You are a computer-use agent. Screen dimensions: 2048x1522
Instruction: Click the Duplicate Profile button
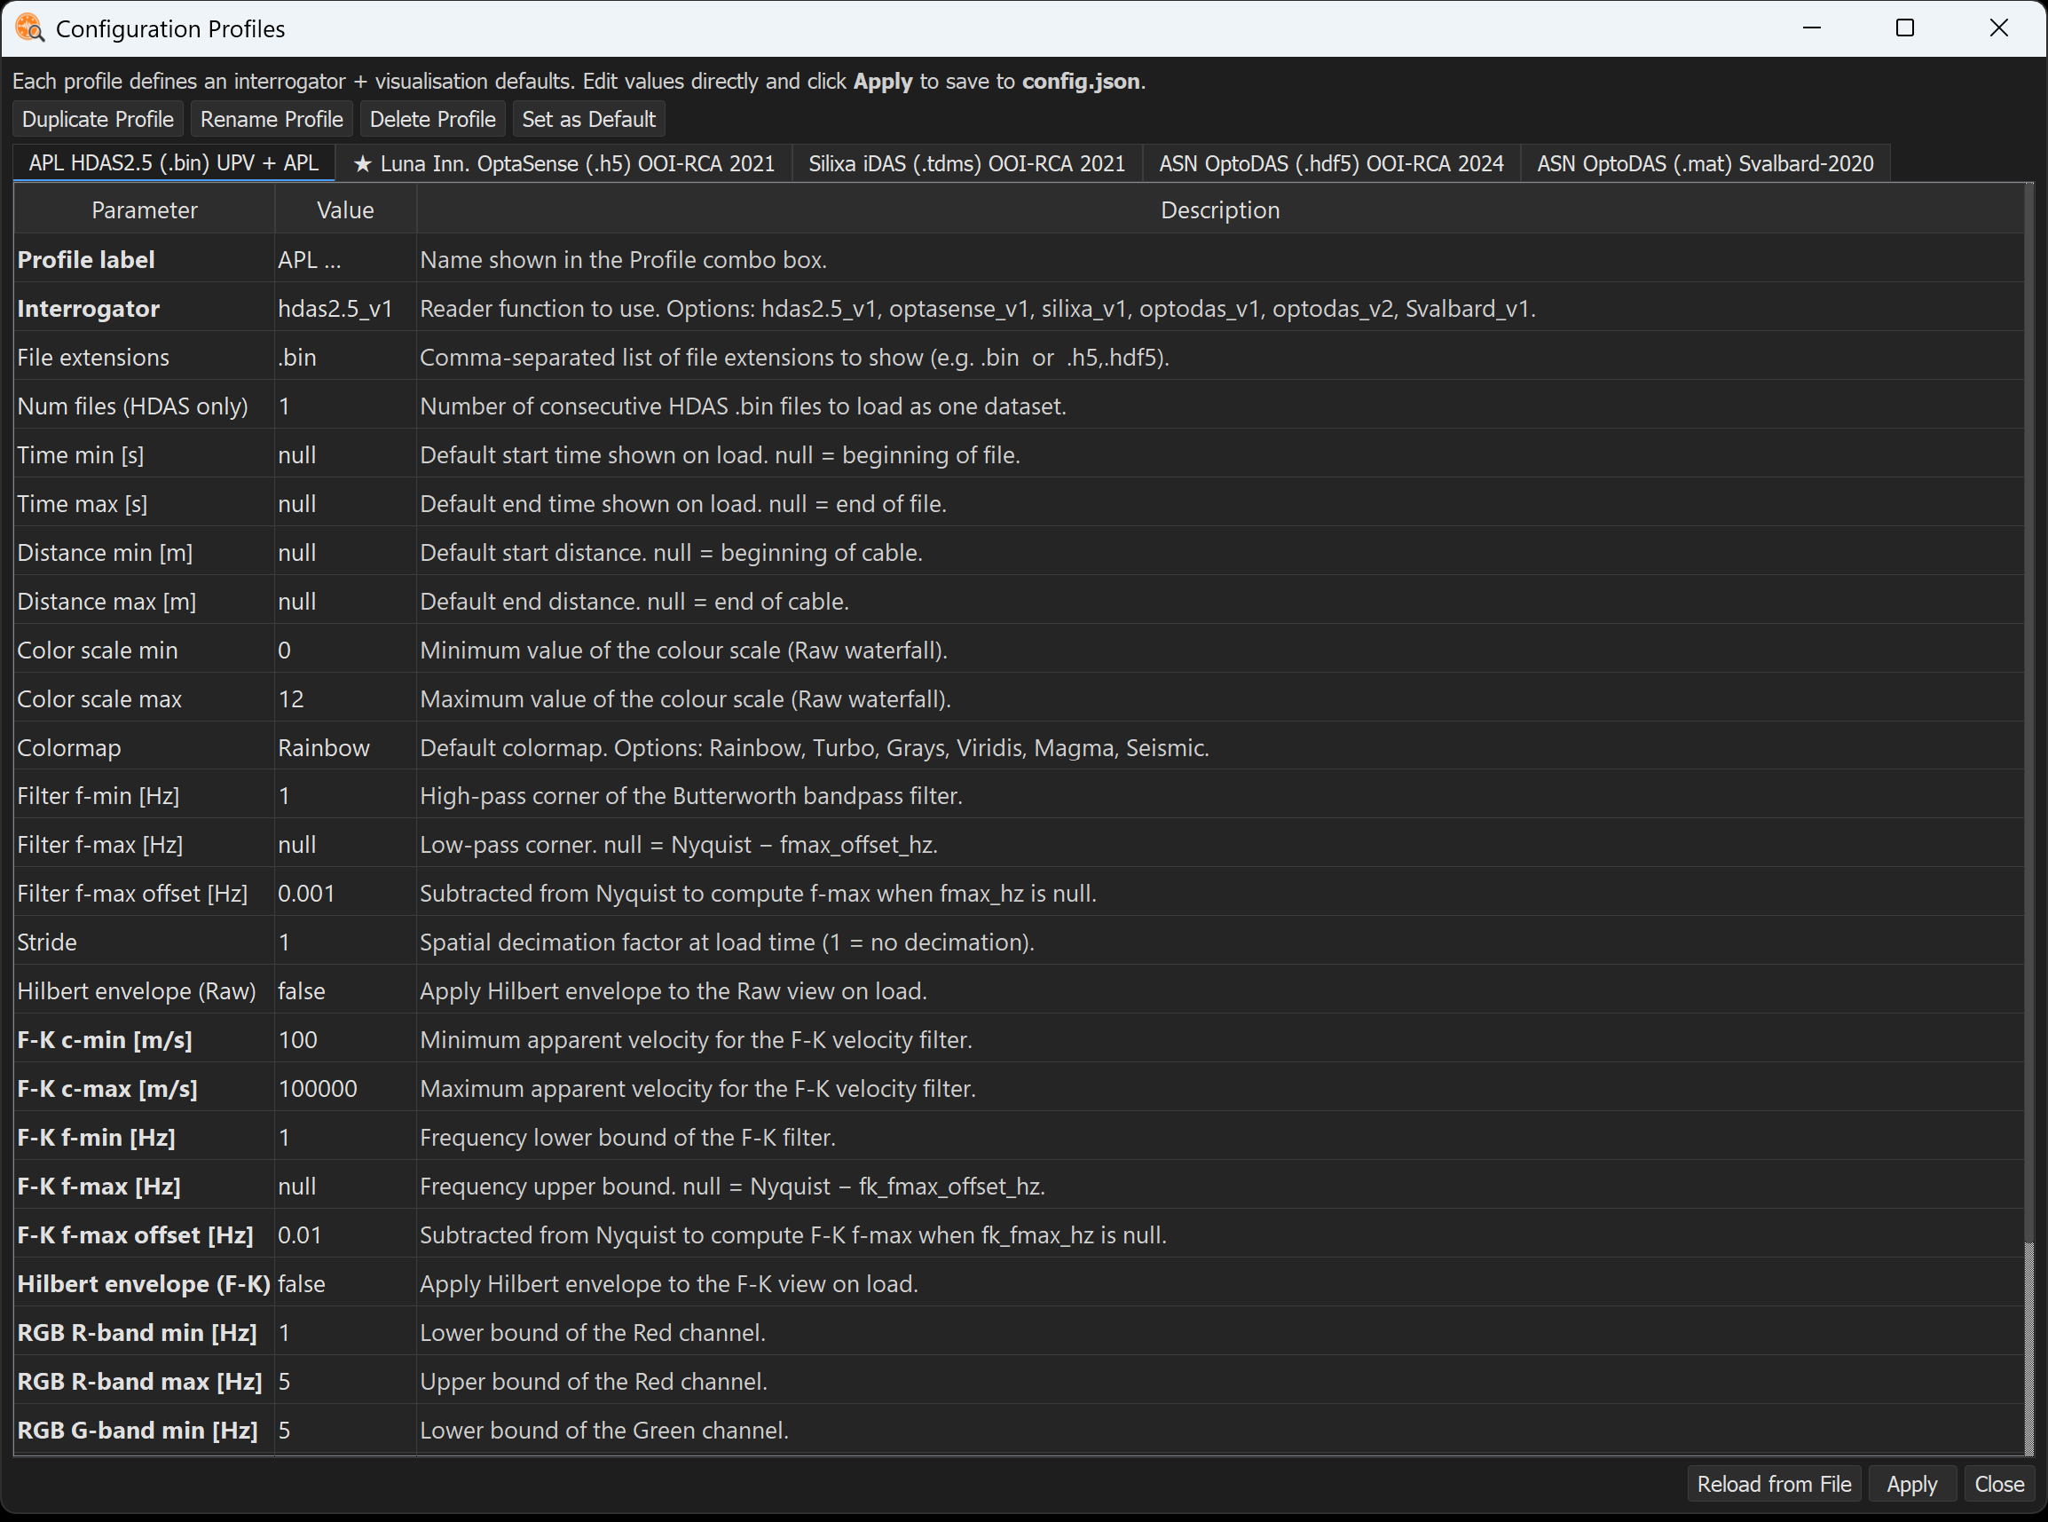point(98,120)
